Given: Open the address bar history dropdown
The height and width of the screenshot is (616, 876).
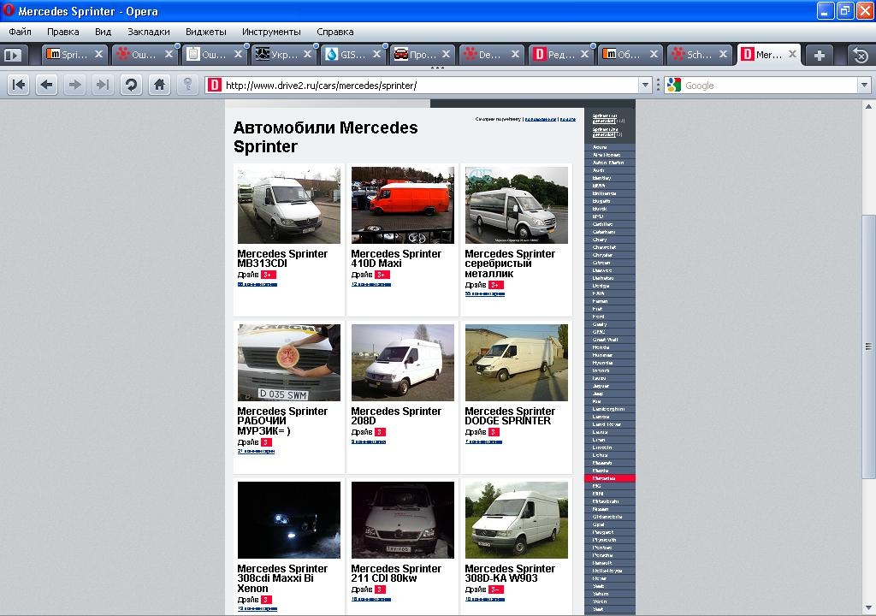Looking at the screenshot, I should tap(645, 85).
